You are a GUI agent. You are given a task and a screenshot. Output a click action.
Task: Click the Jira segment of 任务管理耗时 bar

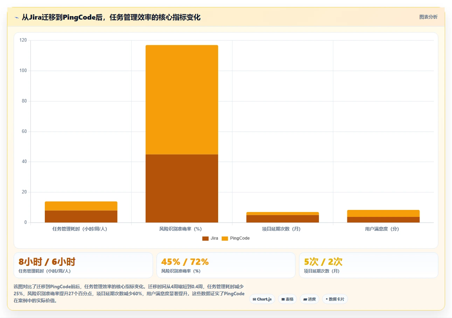(x=81, y=217)
